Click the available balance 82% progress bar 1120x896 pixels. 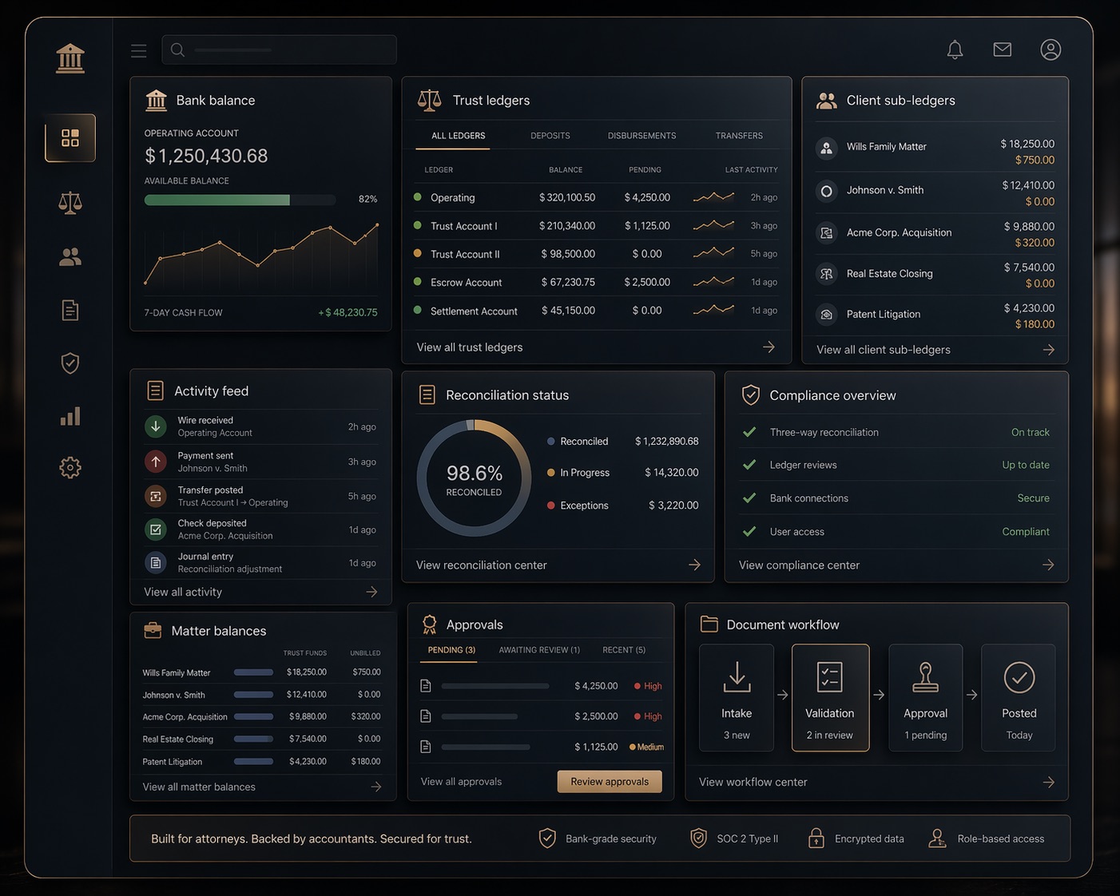pyautogui.click(x=240, y=200)
